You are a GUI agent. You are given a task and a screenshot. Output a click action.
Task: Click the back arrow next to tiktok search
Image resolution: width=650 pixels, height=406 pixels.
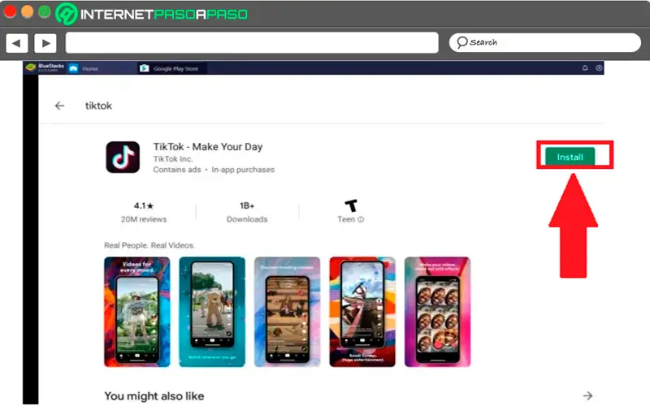click(x=59, y=106)
